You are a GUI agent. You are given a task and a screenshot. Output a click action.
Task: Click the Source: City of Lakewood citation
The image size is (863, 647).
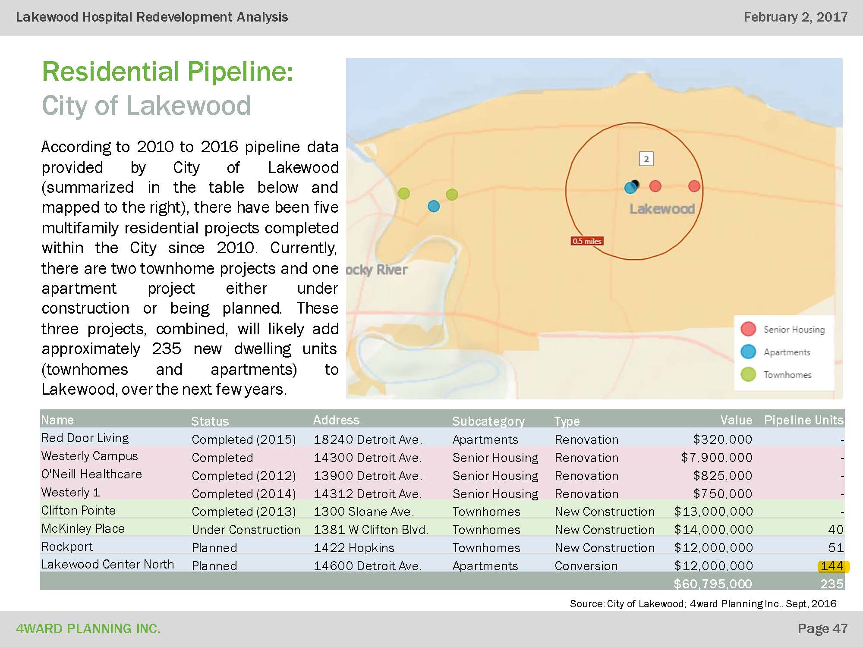707,604
